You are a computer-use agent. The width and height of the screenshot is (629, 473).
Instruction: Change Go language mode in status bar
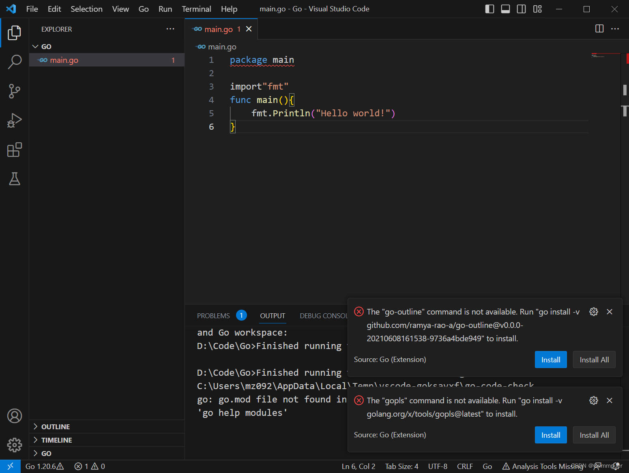(487, 467)
